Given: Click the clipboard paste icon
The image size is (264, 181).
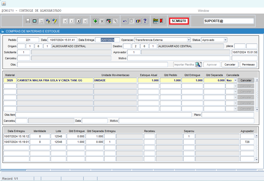Looking at the screenshot, I should click(x=131, y=21).
